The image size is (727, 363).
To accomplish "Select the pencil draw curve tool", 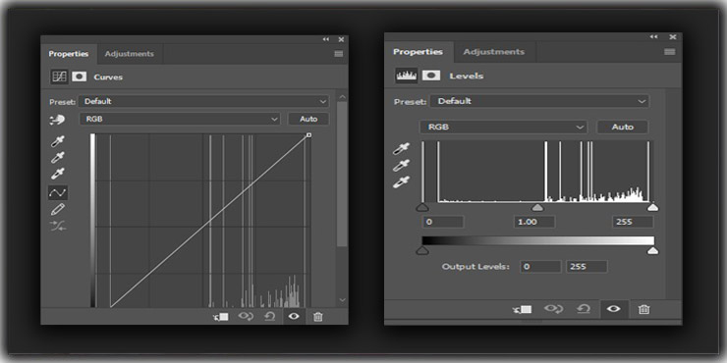I will [58, 209].
